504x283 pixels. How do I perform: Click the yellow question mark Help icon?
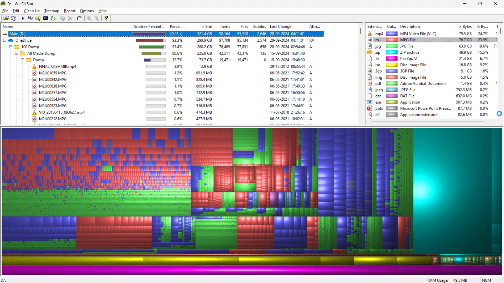click(106, 18)
